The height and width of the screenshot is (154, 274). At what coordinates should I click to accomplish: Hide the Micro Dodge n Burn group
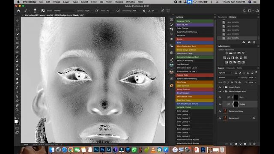click(x=220, y=92)
